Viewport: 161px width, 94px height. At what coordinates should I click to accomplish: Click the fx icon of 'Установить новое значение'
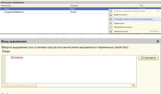coord(111,19)
